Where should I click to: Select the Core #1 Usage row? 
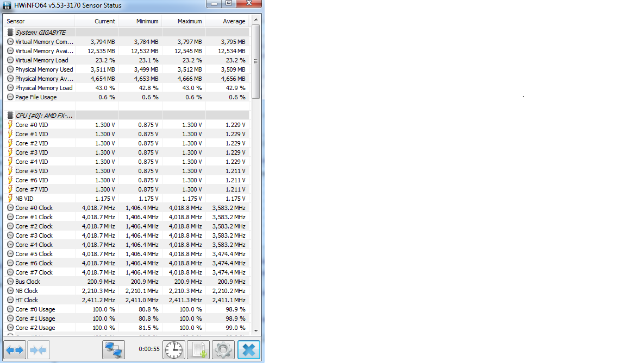[127, 319]
